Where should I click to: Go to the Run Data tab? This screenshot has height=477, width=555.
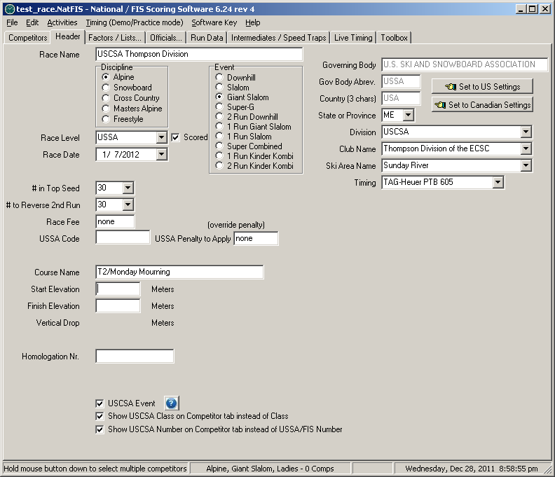pos(207,38)
